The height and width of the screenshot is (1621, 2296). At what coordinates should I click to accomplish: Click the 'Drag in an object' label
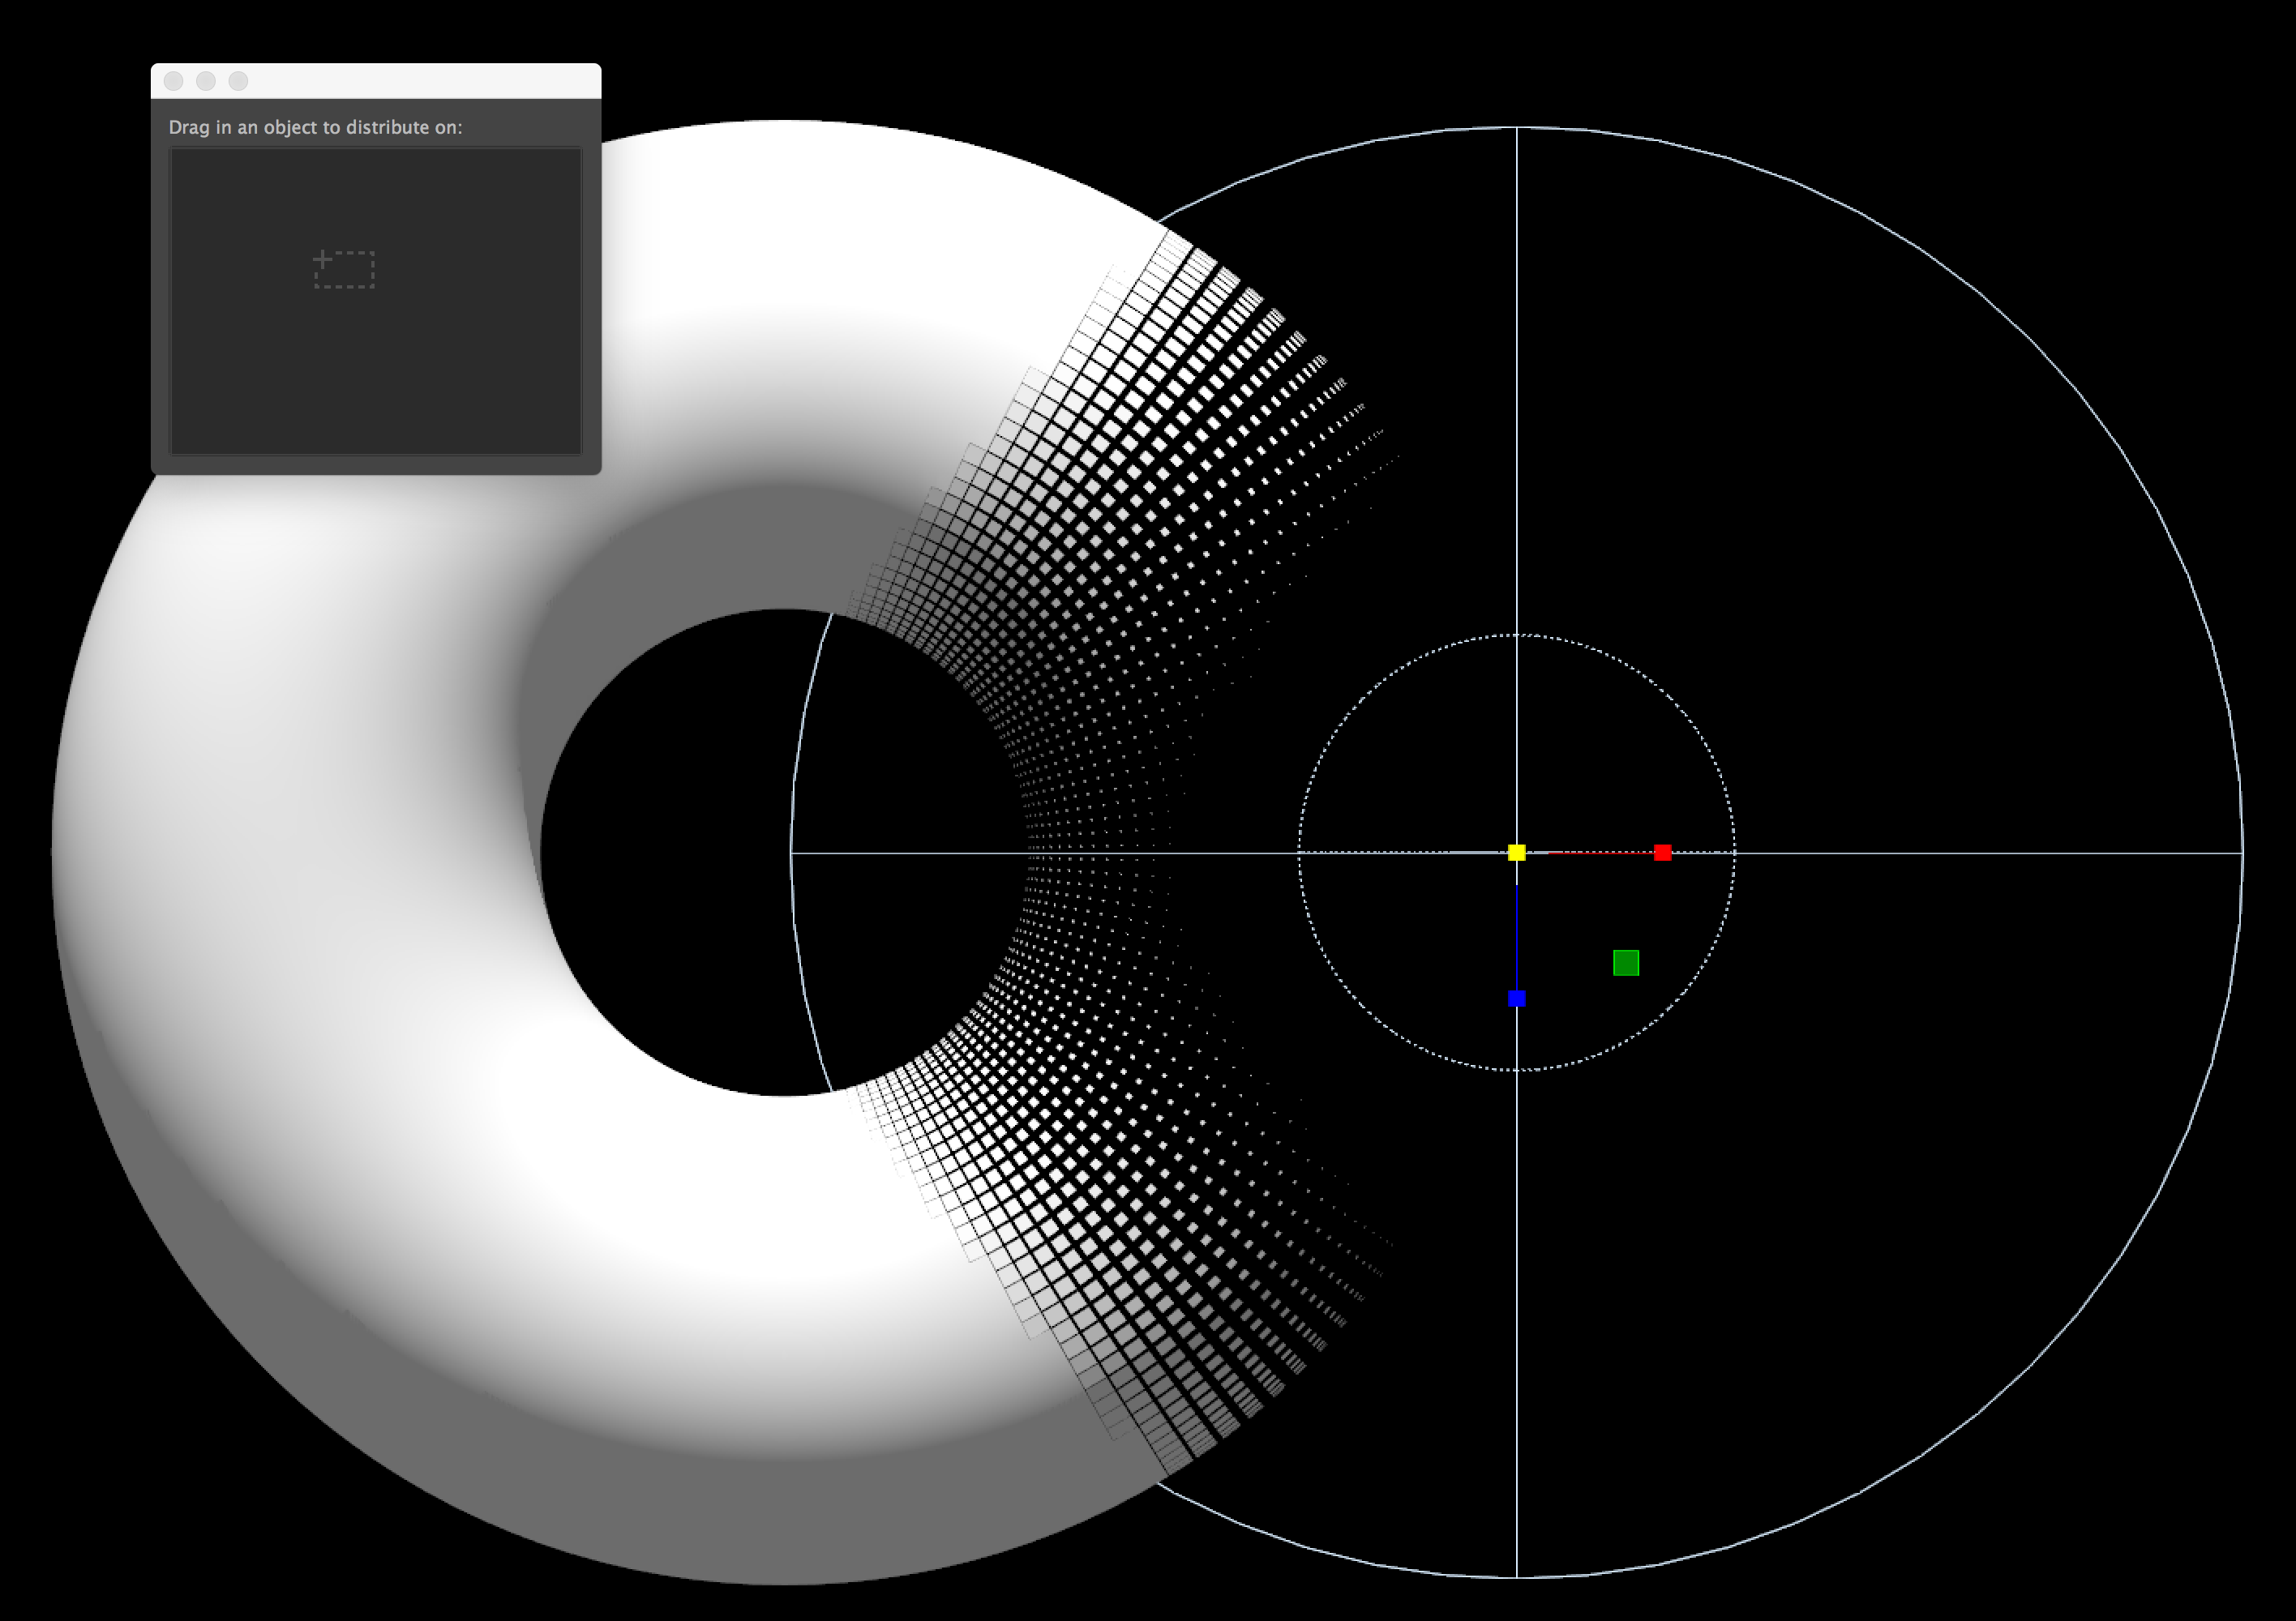click(315, 127)
